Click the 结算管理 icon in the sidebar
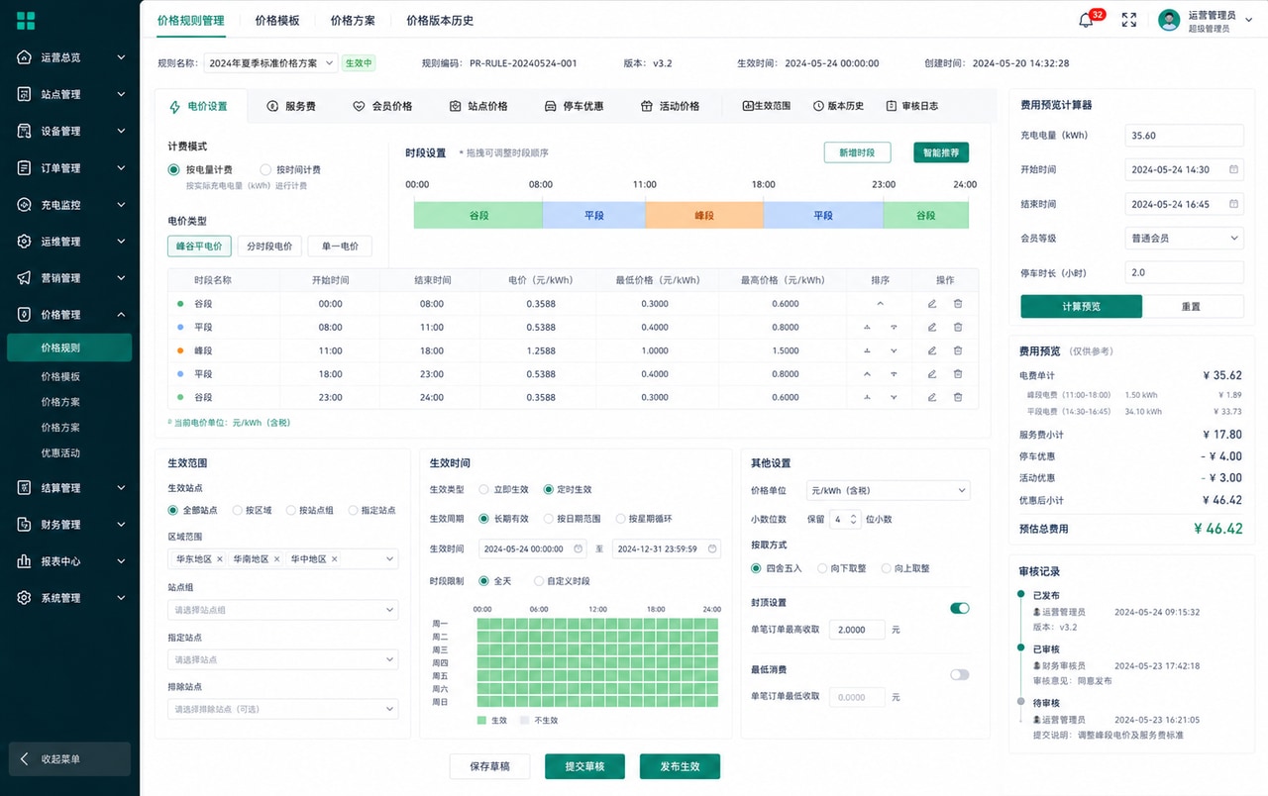The image size is (1268, 796). pyautogui.click(x=26, y=488)
